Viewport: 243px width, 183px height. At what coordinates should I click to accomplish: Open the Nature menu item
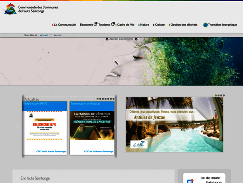point(145,25)
